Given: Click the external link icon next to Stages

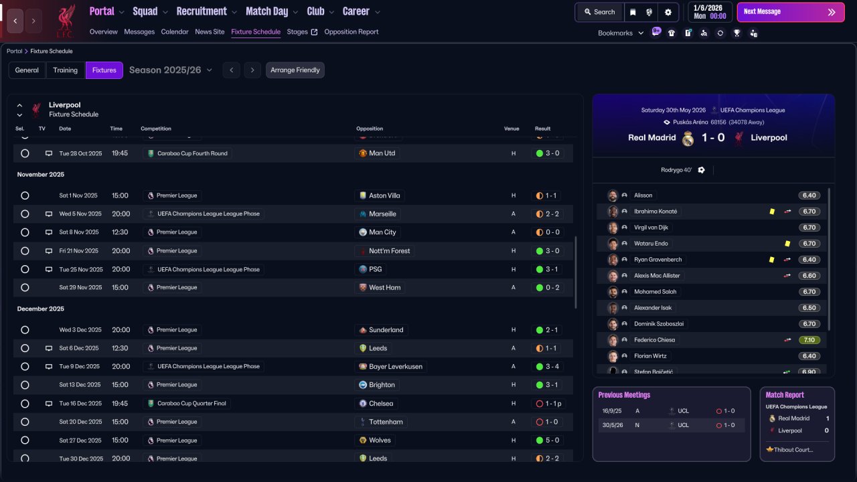Looking at the screenshot, I should (x=315, y=32).
